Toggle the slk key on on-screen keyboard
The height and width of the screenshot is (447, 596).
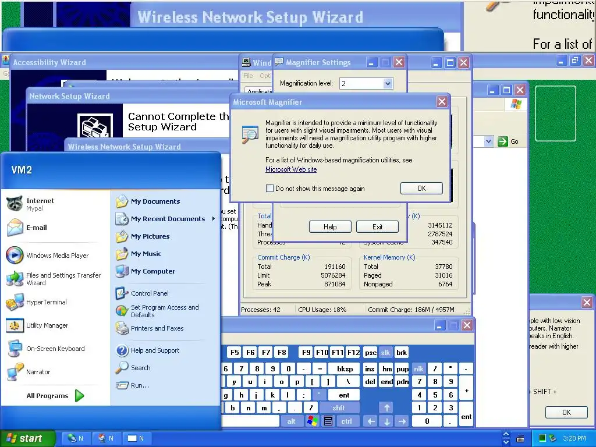tap(385, 352)
